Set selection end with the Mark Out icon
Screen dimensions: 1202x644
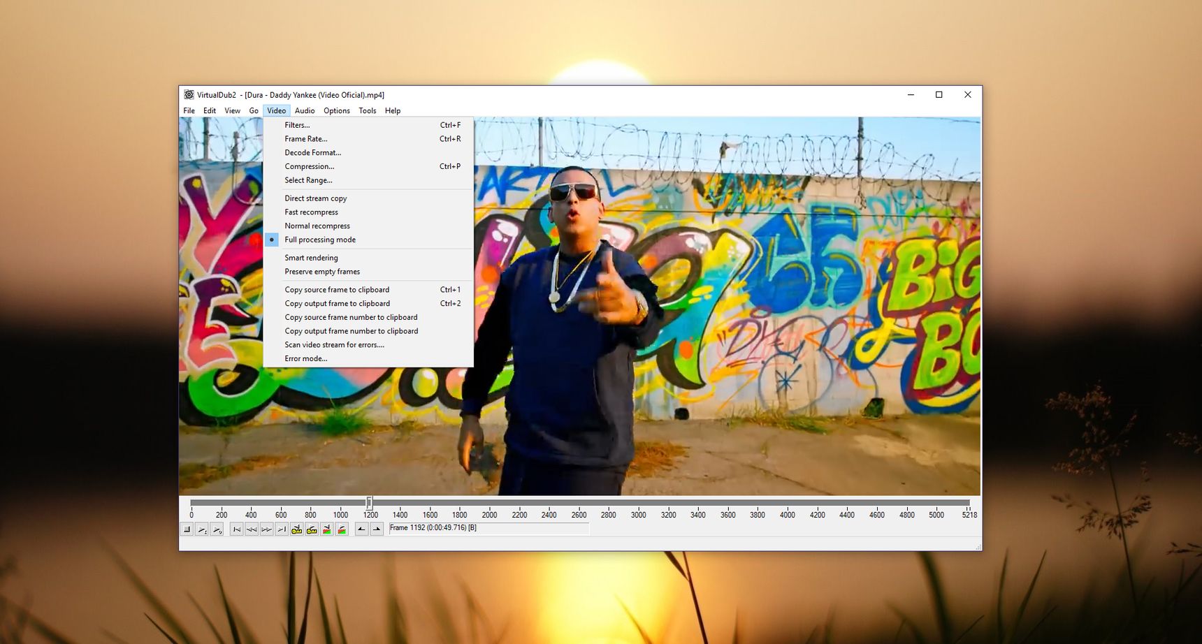pyautogui.click(x=377, y=529)
